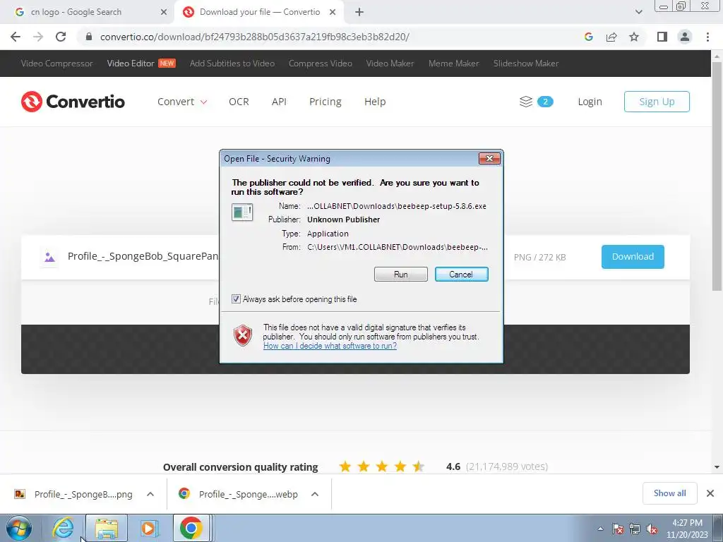Click the muted volume tray icon

coord(652,529)
